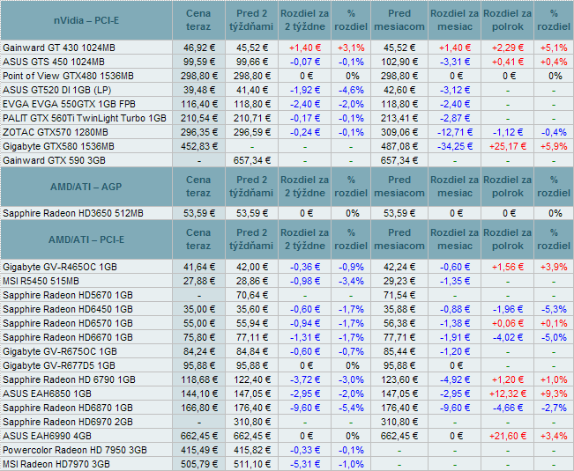Screen dimensions: 574x471
Task: Click the -34,25 € monthly difference value
Action: pyautogui.click(x=455, y=146)
